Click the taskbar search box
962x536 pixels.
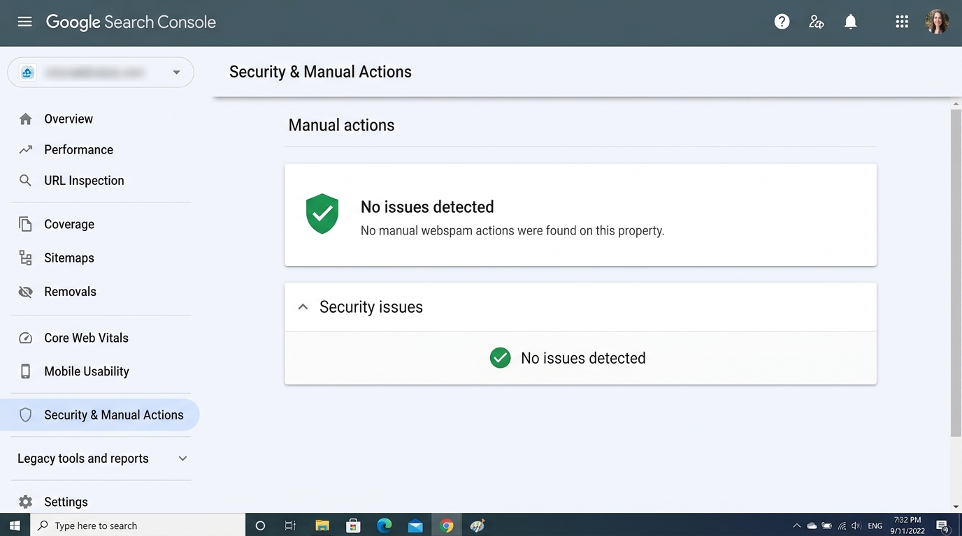pyautogui.click(x=138, y=526)
